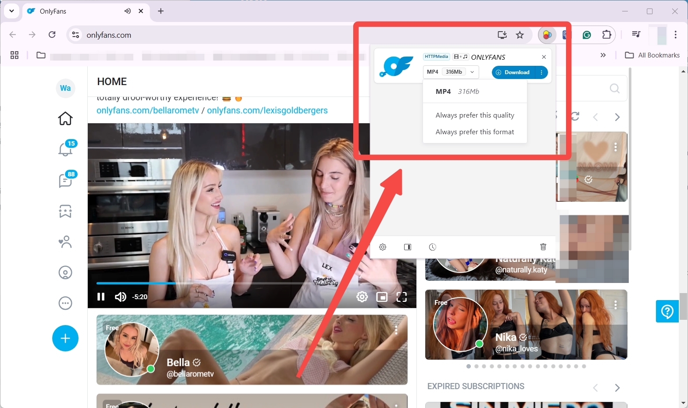Open options on Bella's card
Image resolution: width=688 pixels, height=408 pixels.
click(396, 330)
